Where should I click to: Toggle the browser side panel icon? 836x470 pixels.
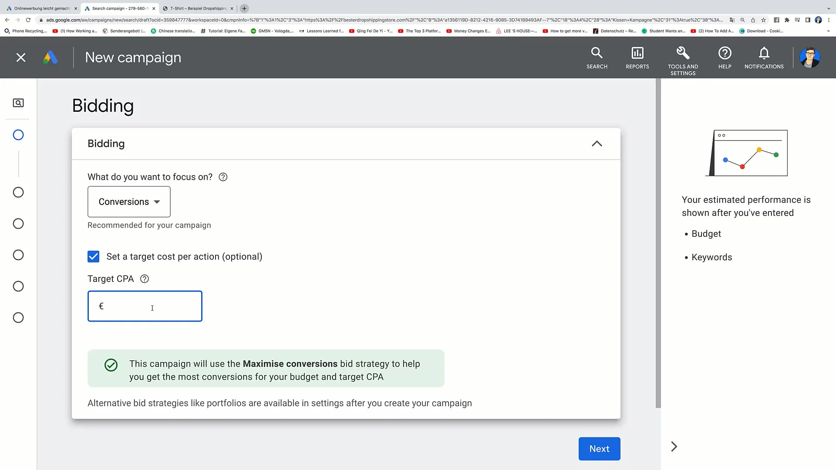coord(808,20)
